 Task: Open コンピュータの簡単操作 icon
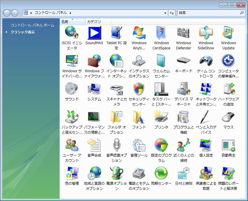point(229,61)
